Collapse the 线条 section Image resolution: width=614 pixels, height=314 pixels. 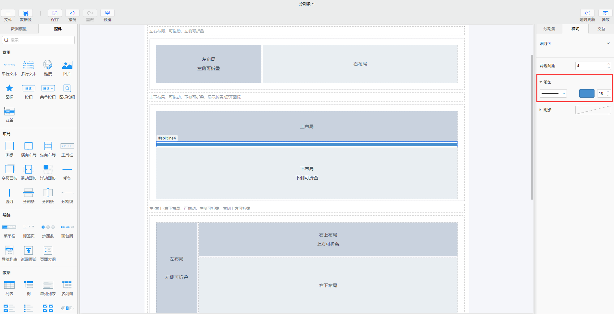coord(541,82)
